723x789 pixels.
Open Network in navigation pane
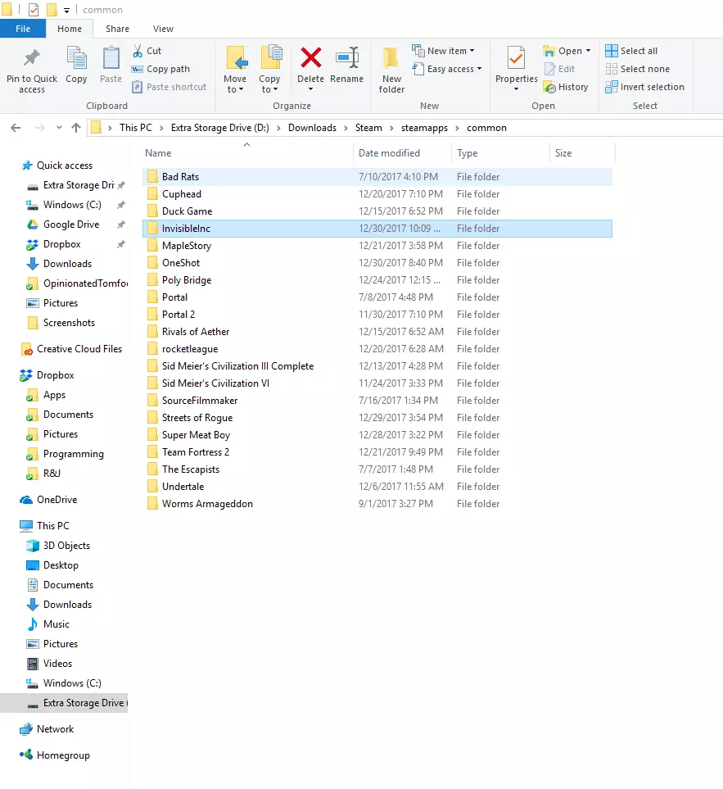tap(56, 729)
